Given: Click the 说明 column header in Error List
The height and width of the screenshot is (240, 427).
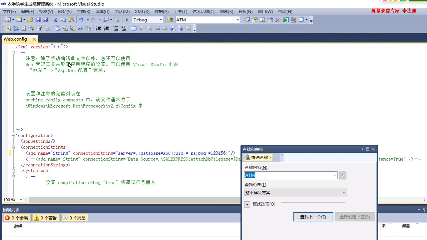Looking at the screenshot, I should point(18,226).
